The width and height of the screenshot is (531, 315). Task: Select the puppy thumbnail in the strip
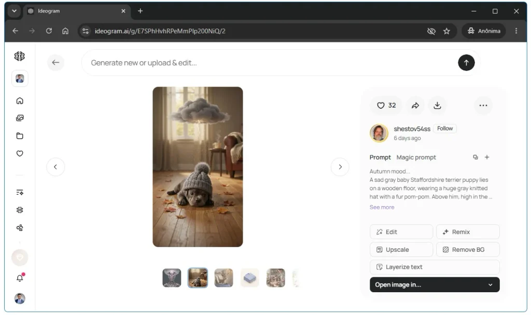click(x=198, y=278)
